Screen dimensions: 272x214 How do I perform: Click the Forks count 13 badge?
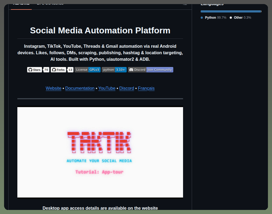pos(70,70)
